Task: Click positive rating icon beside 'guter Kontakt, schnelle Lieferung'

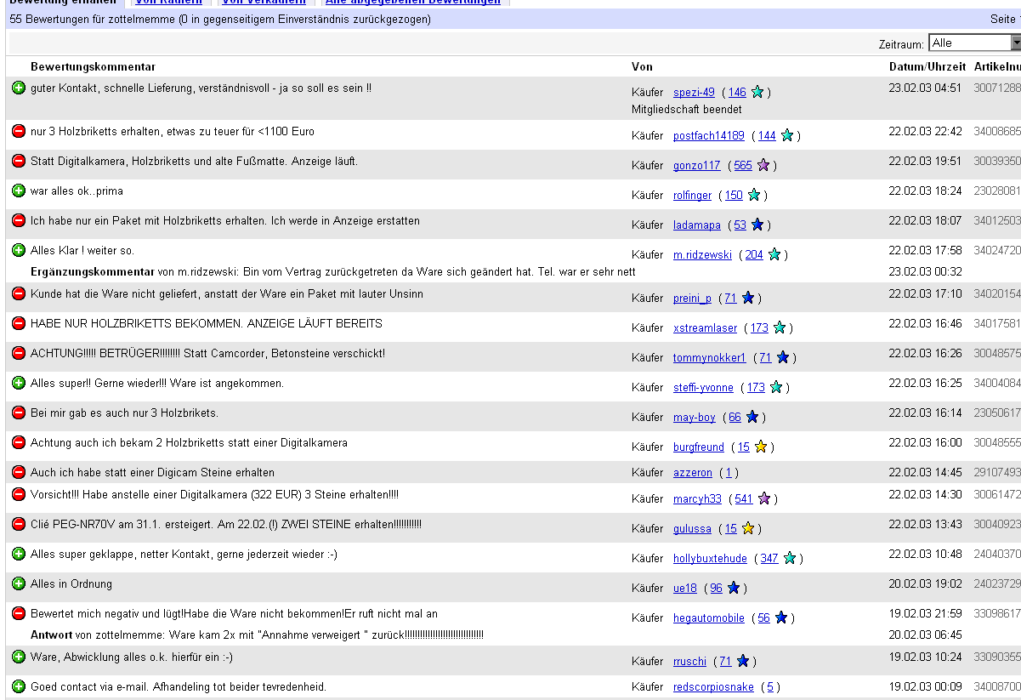Action: pyautogui.click(x=19, y=88)
